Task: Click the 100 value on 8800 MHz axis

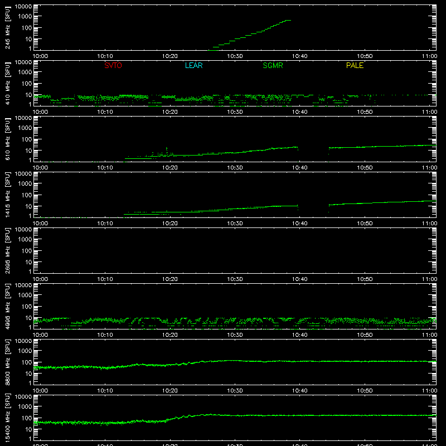Action: 26,362
